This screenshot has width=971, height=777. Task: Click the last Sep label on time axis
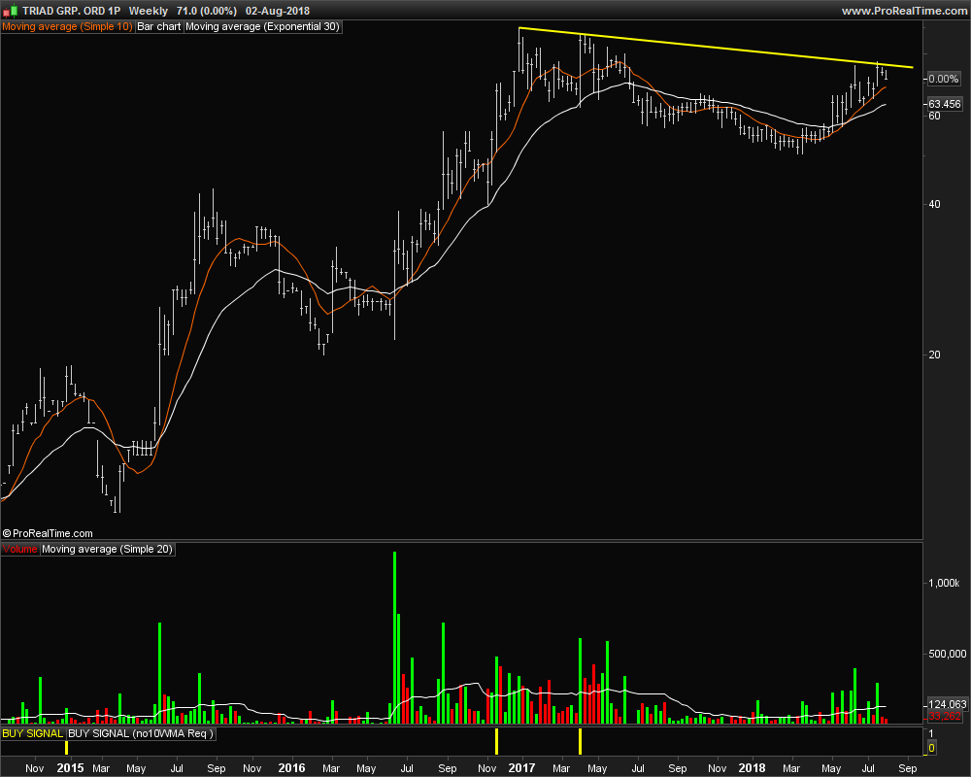[907, 768]
